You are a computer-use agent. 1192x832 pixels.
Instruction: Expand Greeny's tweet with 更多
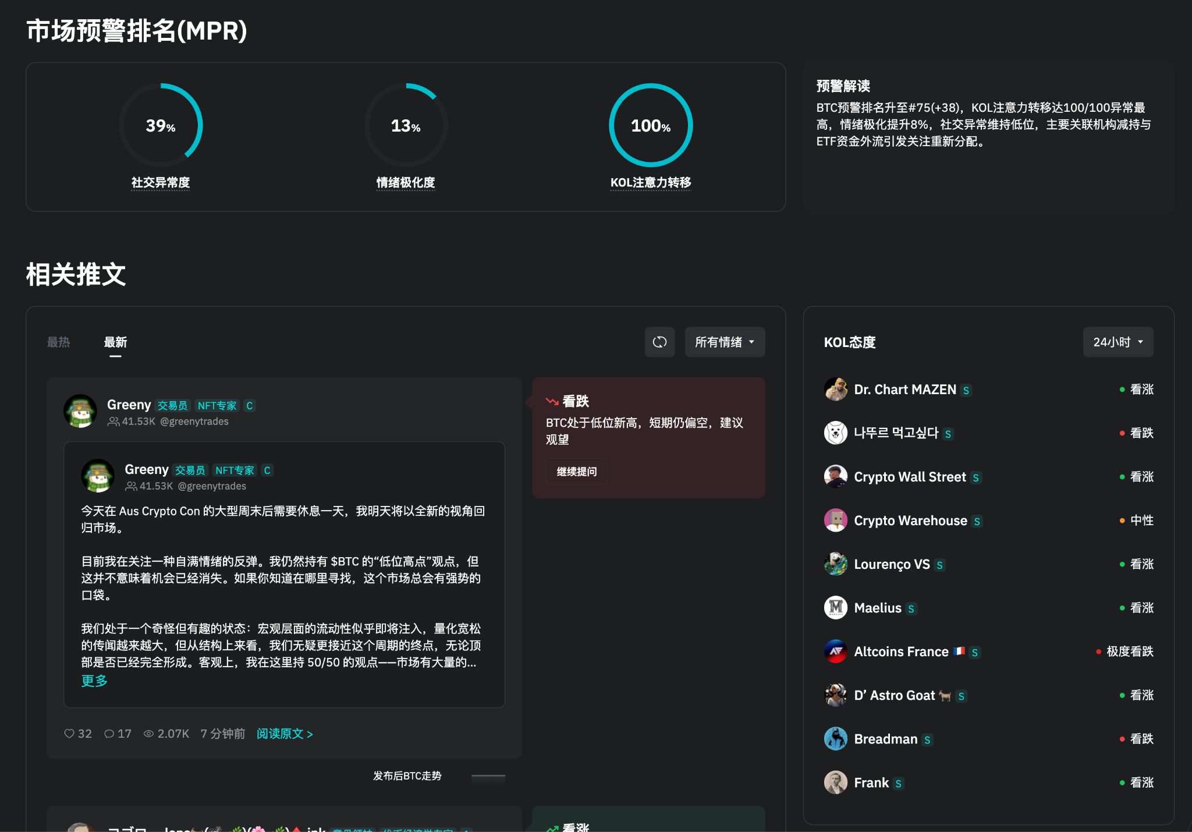(x=94, y=680)
